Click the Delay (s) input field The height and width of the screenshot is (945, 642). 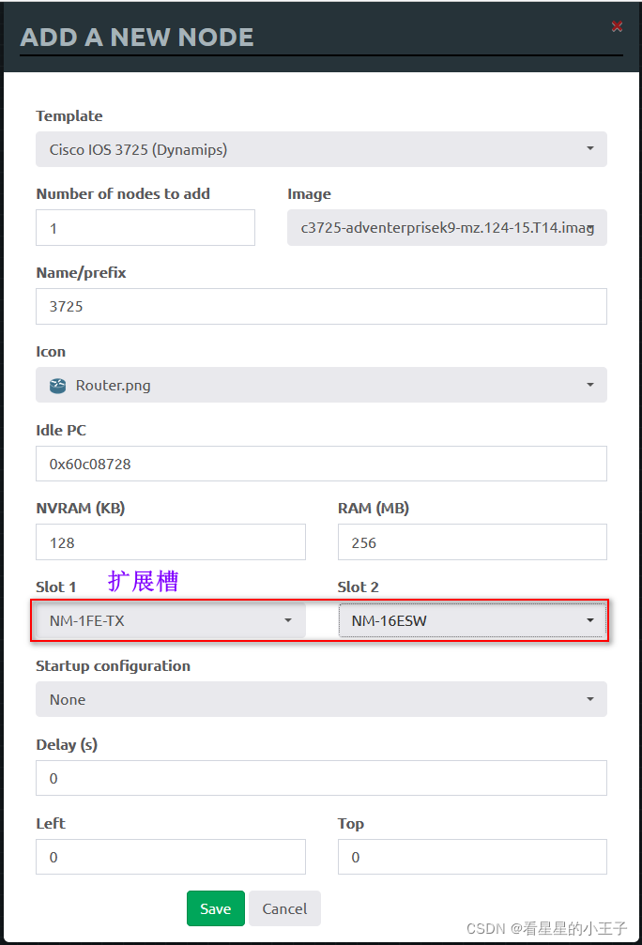[321, 778]
